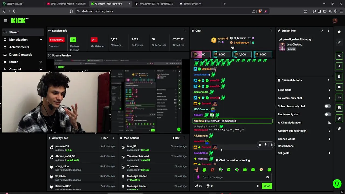Open a new browser tab
Screen dimensions: 345x194
point(225,4)
